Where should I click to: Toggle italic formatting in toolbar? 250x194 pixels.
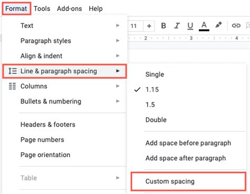177,26
